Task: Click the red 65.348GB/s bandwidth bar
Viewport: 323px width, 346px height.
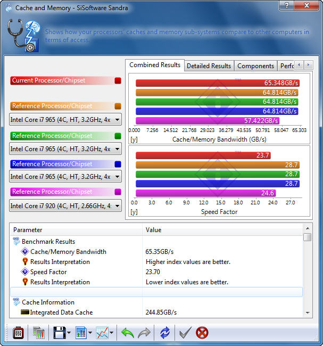Action: (218, 83)
